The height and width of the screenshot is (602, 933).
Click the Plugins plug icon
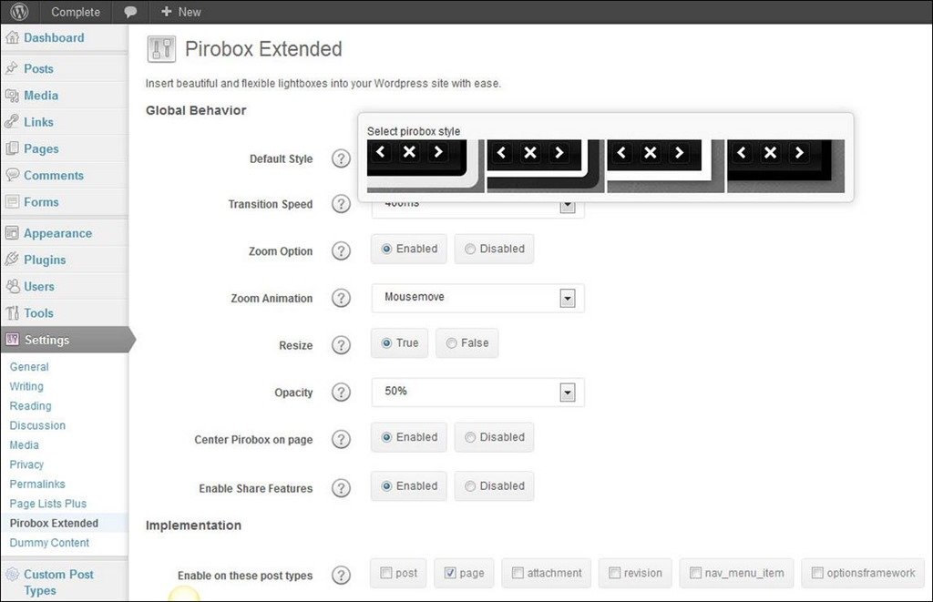(12, 260)
